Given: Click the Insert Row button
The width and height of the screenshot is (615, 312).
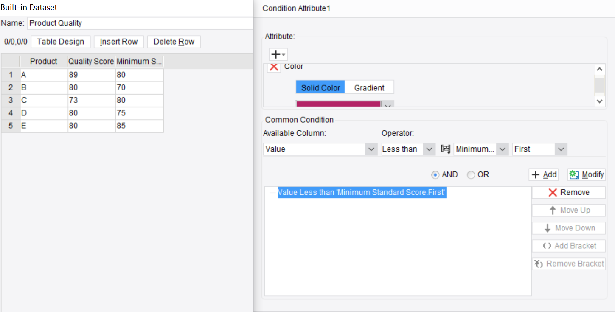Looking at the screenshot, I should [x=119, y=42].
